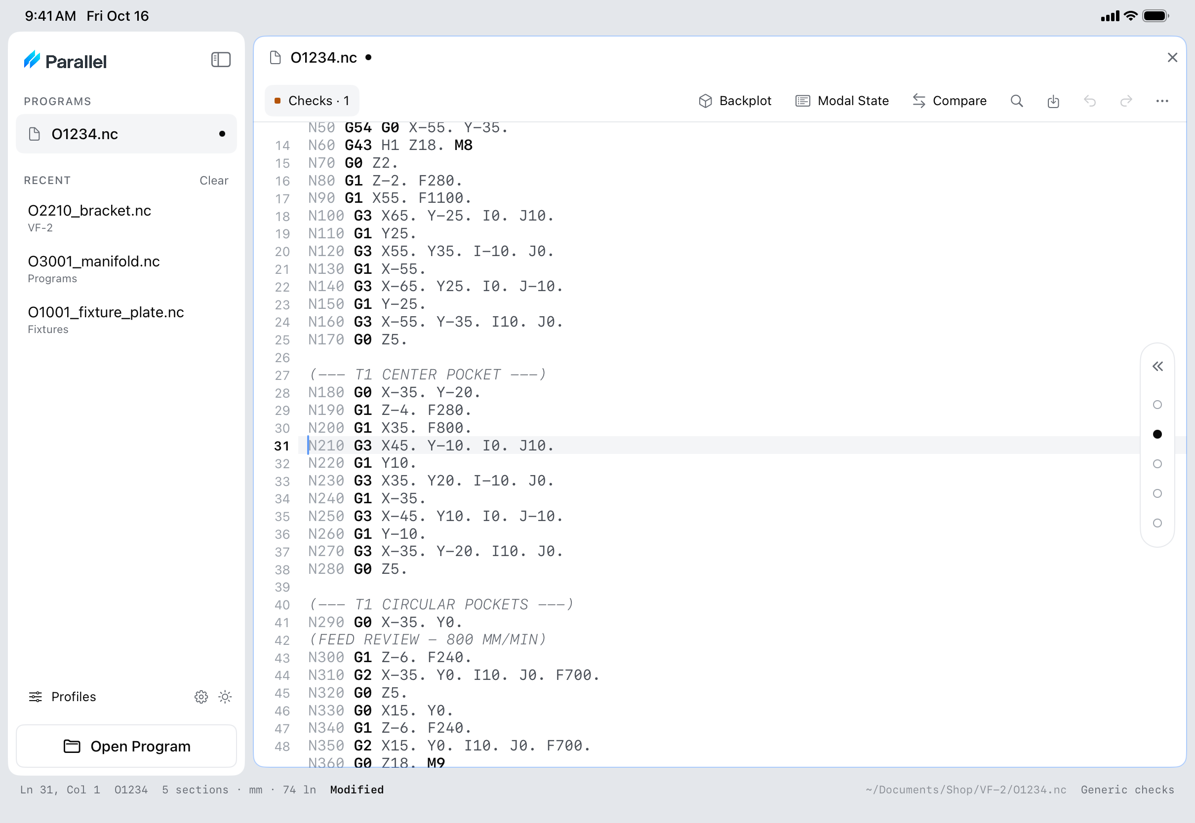Image resolution: width=1195 pixels, height=823 pixels.
Task: Click the T1 CIRCULAR POCKETS comment line
Action: coord(441,604)
